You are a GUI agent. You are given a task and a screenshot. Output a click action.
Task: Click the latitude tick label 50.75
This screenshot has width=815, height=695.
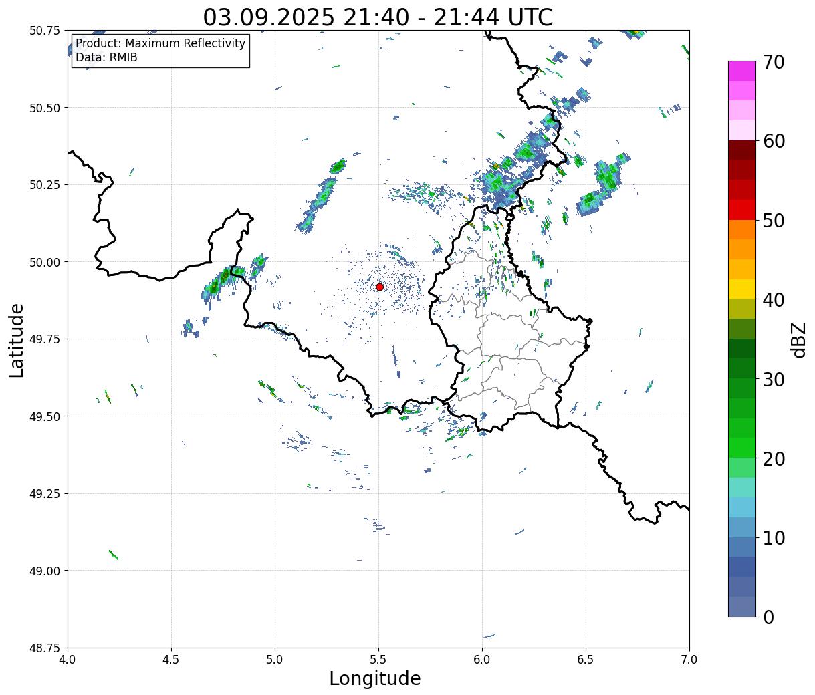pyautogui.click(x=44, y=31)
